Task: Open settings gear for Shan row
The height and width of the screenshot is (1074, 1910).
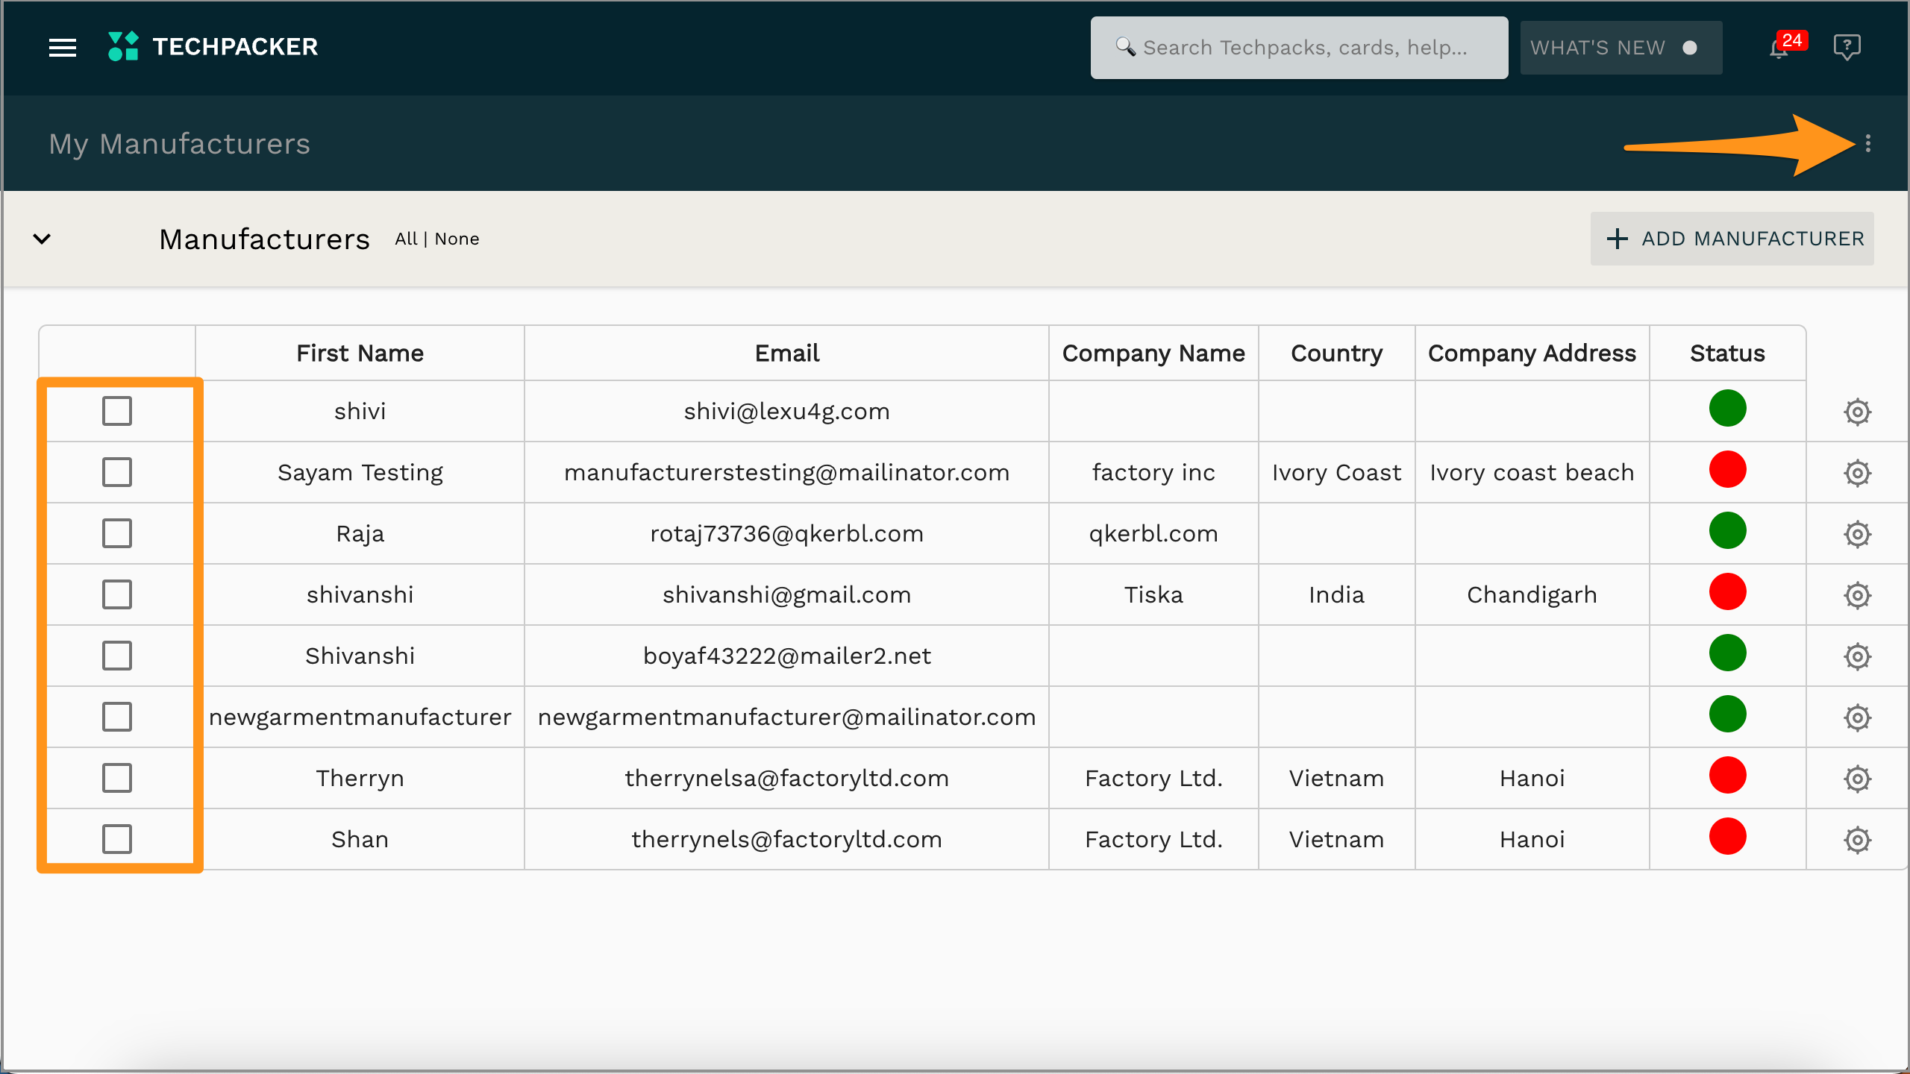Action: [1857, 840]
